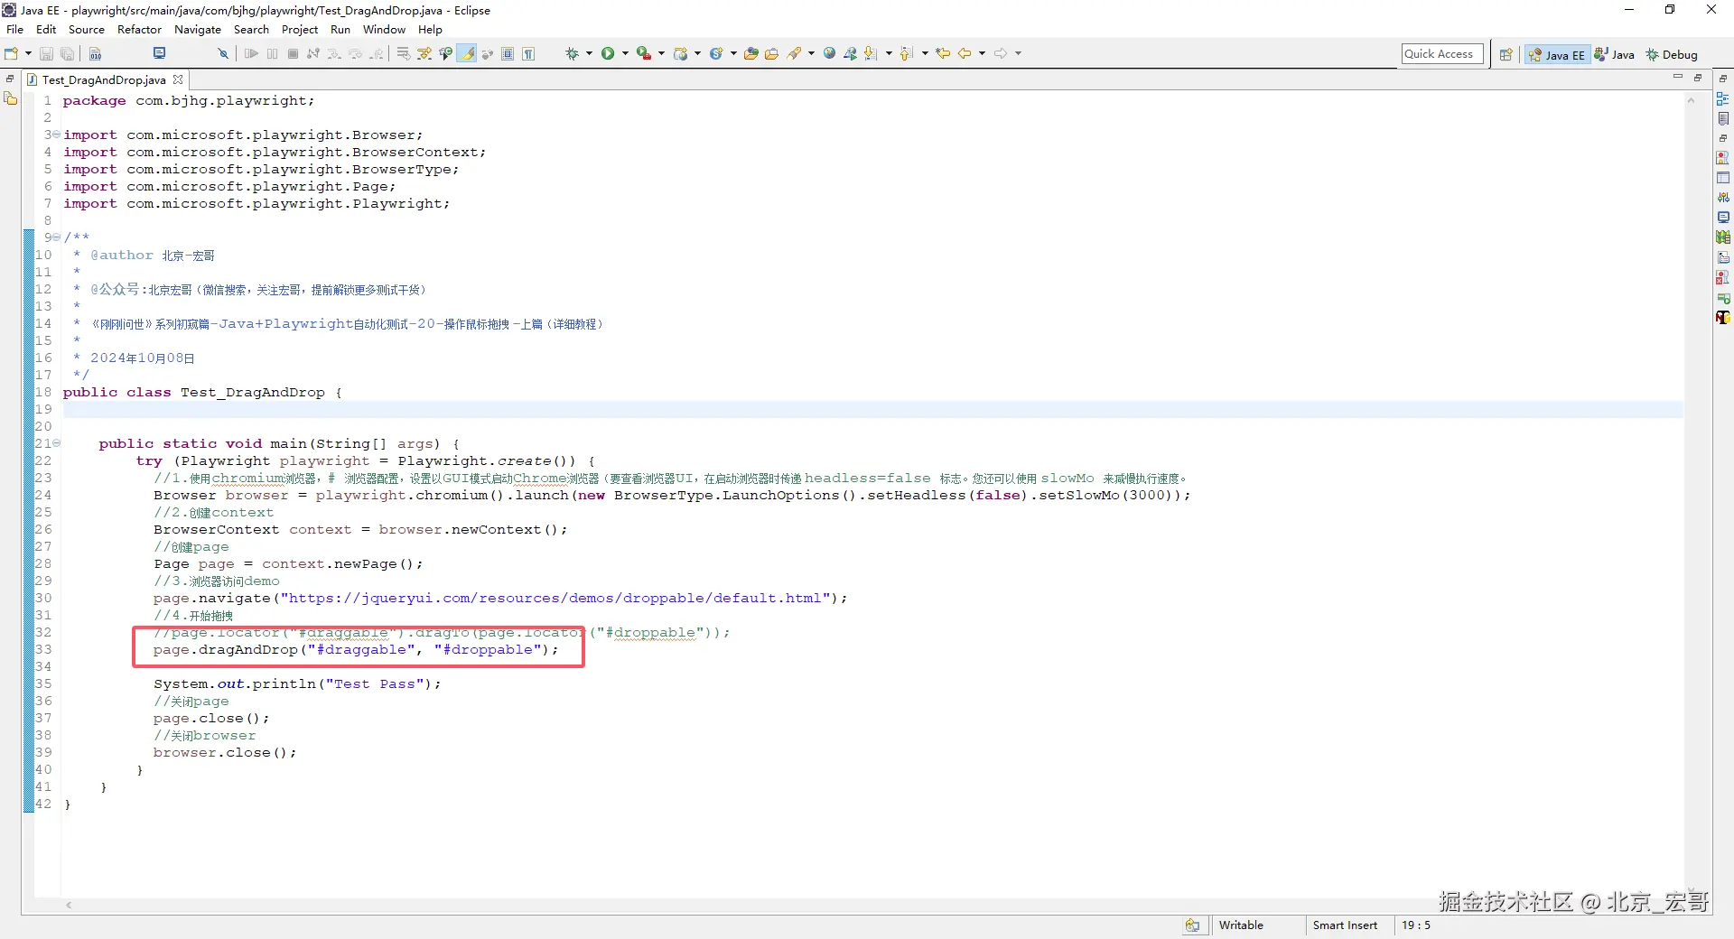Open the New Java Class dropdown arrow
Viewport: 1734px width, 939px height.
(733, 53)
